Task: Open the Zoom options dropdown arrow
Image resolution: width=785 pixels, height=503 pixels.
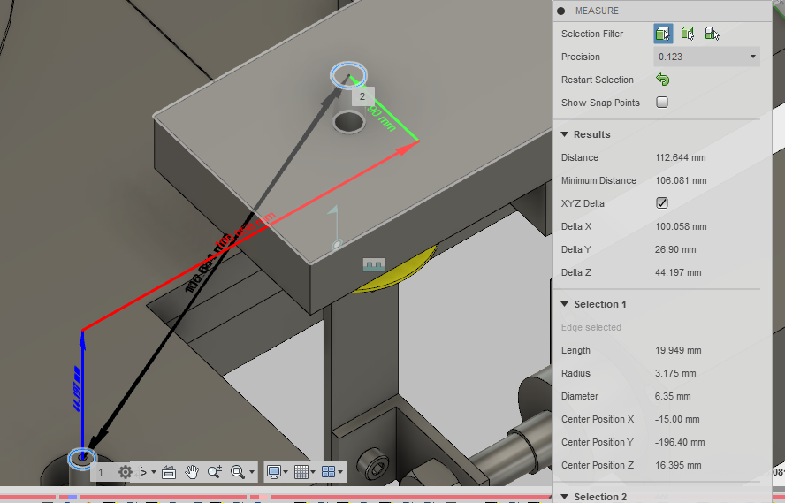Action: tap(252, 472)
